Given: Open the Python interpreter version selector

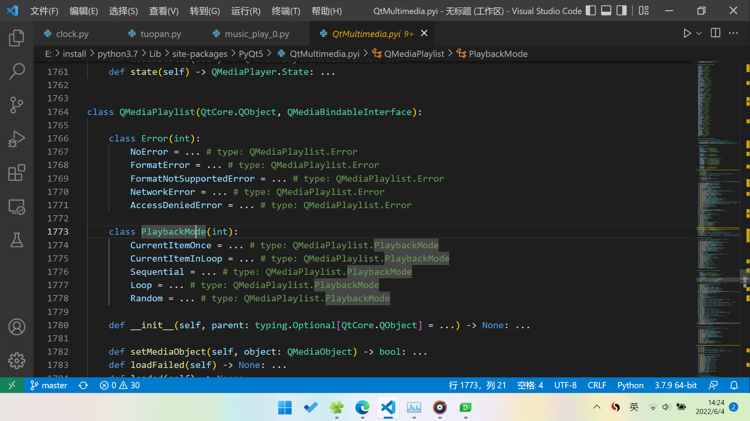Looking at the screenshot, I should click(x=675, y=386).
